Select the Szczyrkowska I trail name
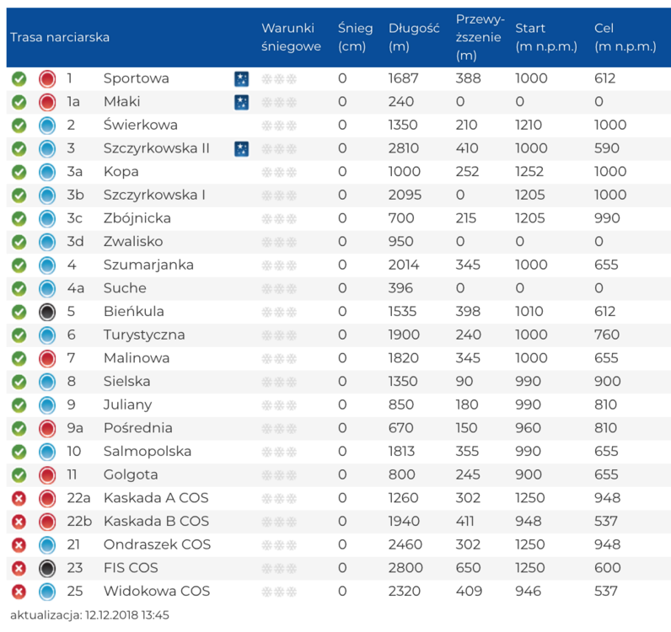Image resolution: width=671 pixels, height=632 pixels. point(154,195)
